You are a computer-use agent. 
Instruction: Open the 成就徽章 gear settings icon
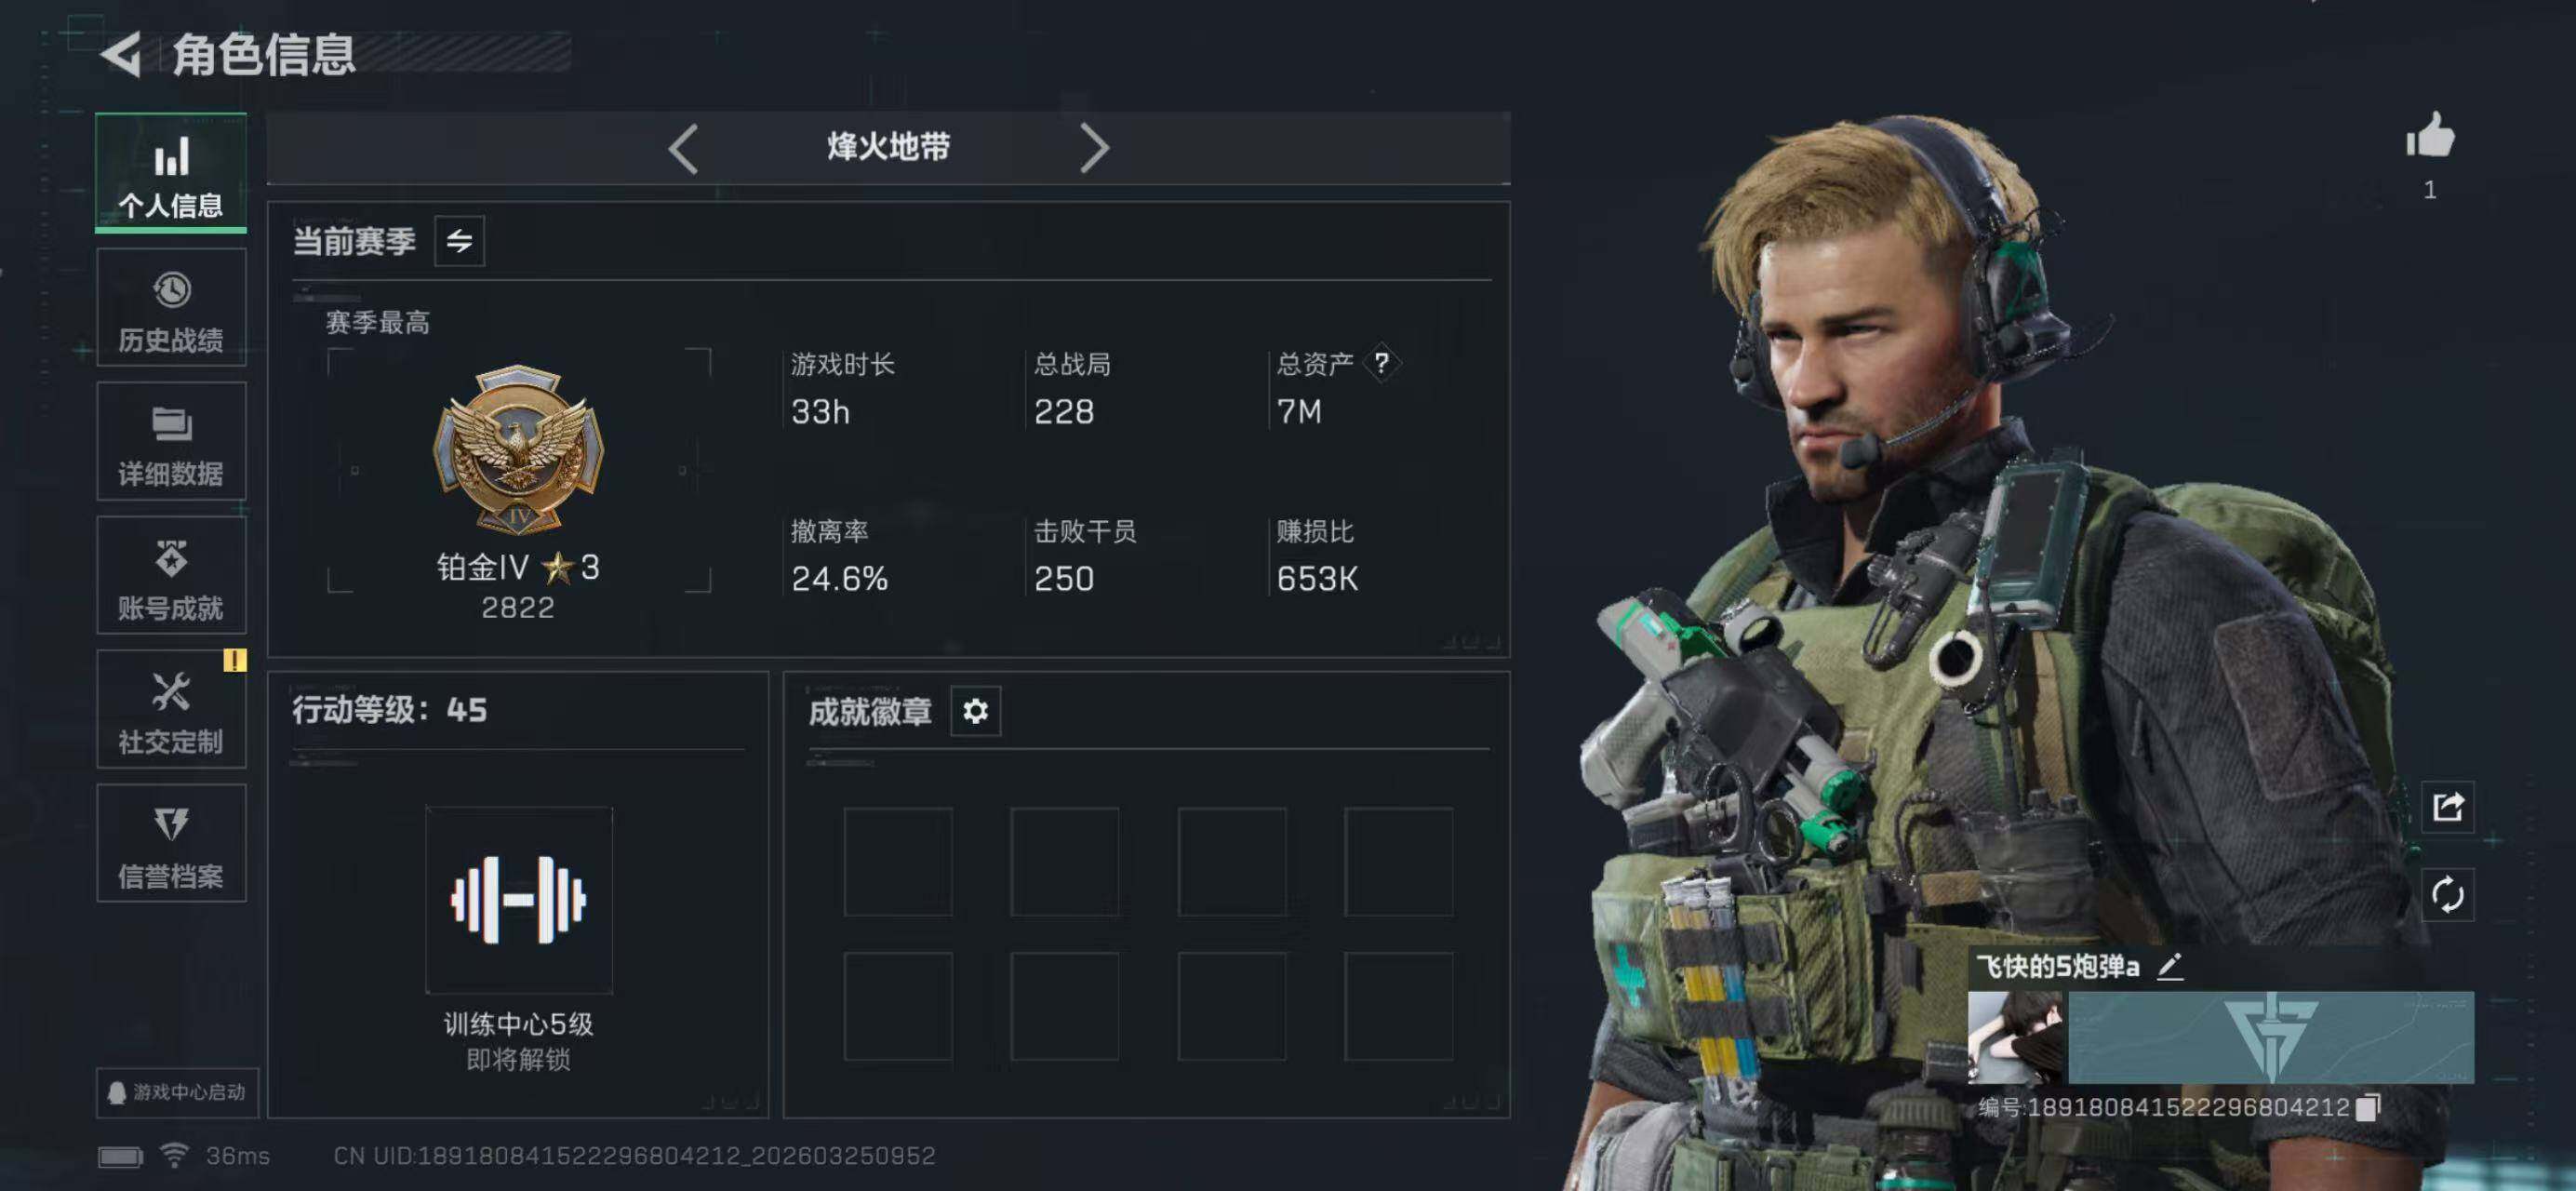975,711
